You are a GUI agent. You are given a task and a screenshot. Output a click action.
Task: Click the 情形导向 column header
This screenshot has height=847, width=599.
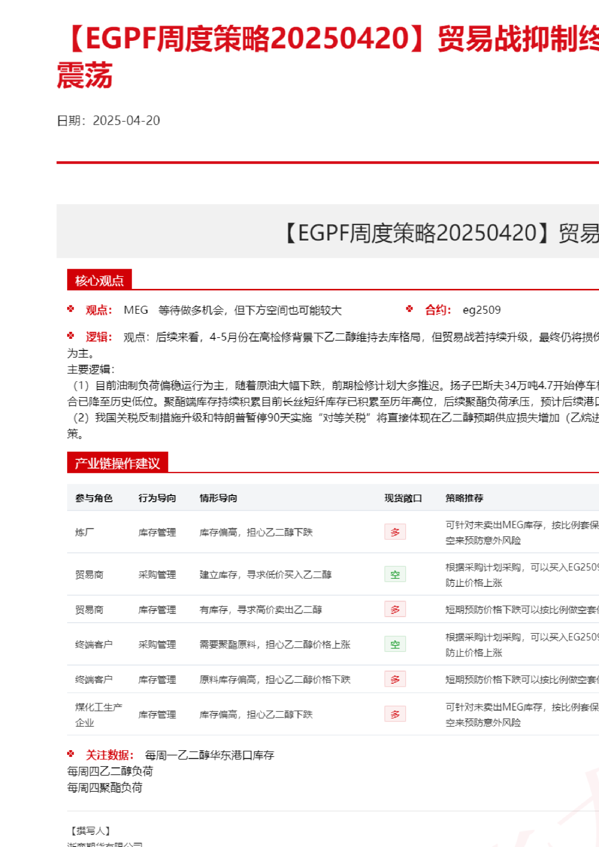coord(218,498)
